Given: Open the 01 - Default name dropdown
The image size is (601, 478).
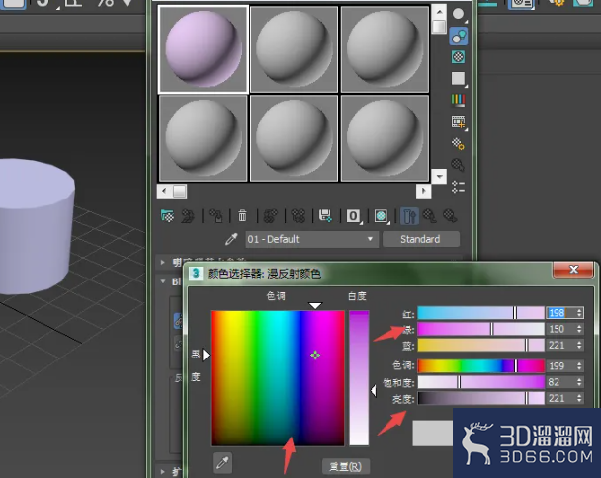Looking at the screenshot, I should click(311, 239).
